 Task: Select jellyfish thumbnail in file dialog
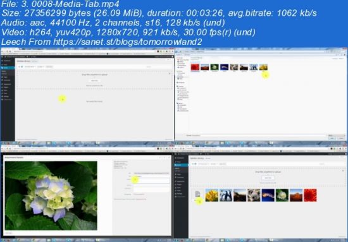pyautogui.click(x=224, y=68)
